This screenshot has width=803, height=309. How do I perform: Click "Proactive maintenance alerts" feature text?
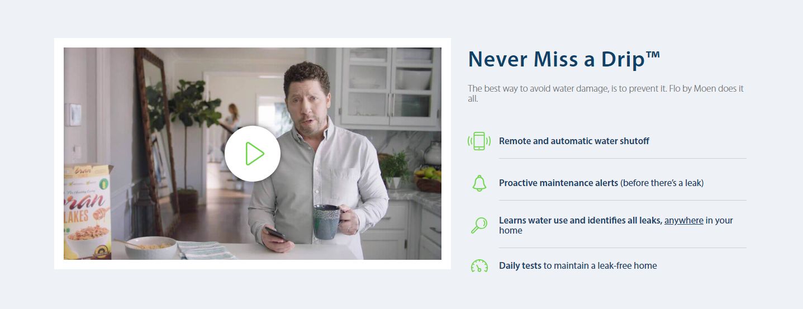click(558, 183)
